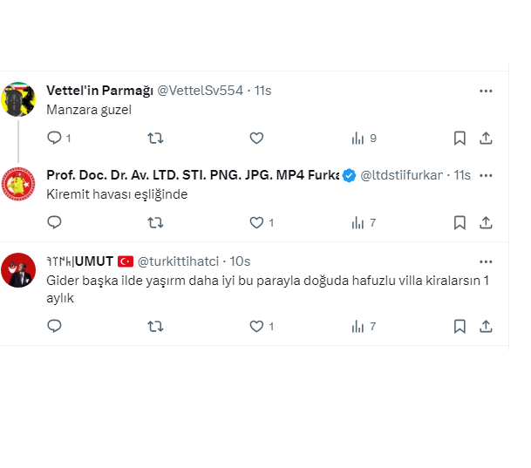Click Vettel'in Parmağı's profile avatar
Viewport: 531px width, 468px height.
coord(18,99)
